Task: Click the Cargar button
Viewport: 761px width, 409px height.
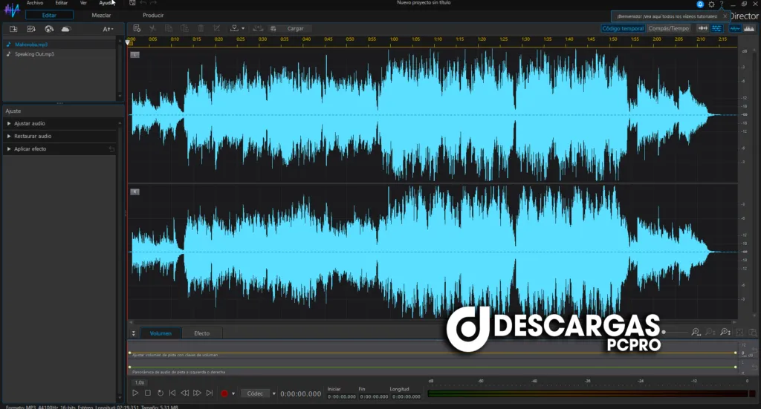Action: point(295,29)
